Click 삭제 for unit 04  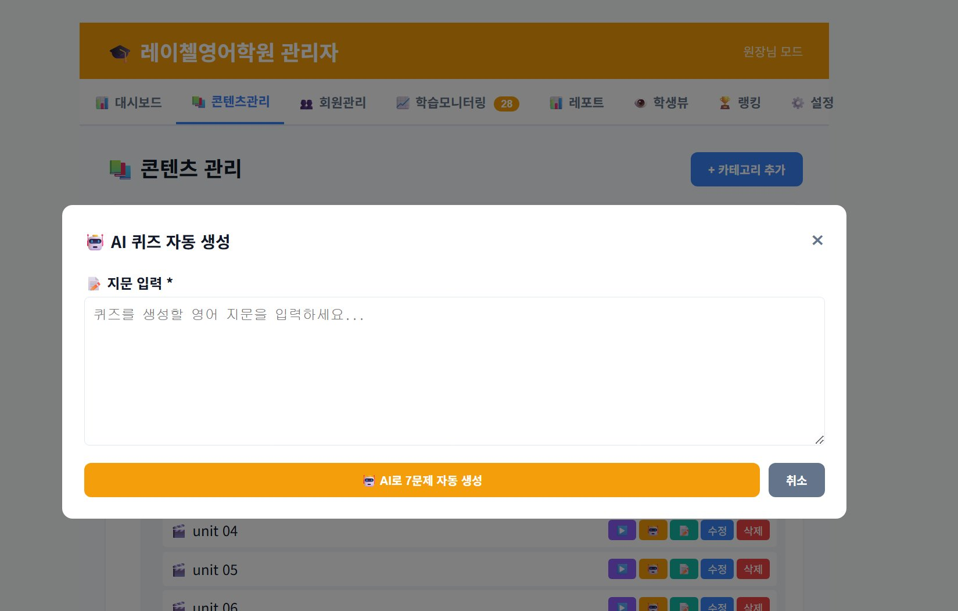753,530
